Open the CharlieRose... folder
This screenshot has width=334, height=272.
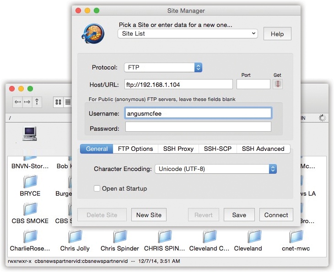(30, 236)
